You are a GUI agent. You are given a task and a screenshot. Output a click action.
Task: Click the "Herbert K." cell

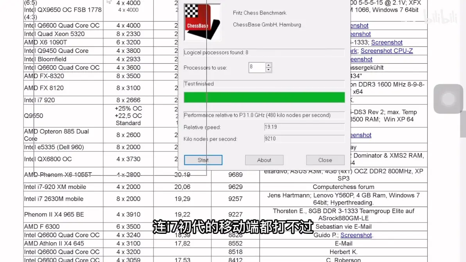coord(343,252)
